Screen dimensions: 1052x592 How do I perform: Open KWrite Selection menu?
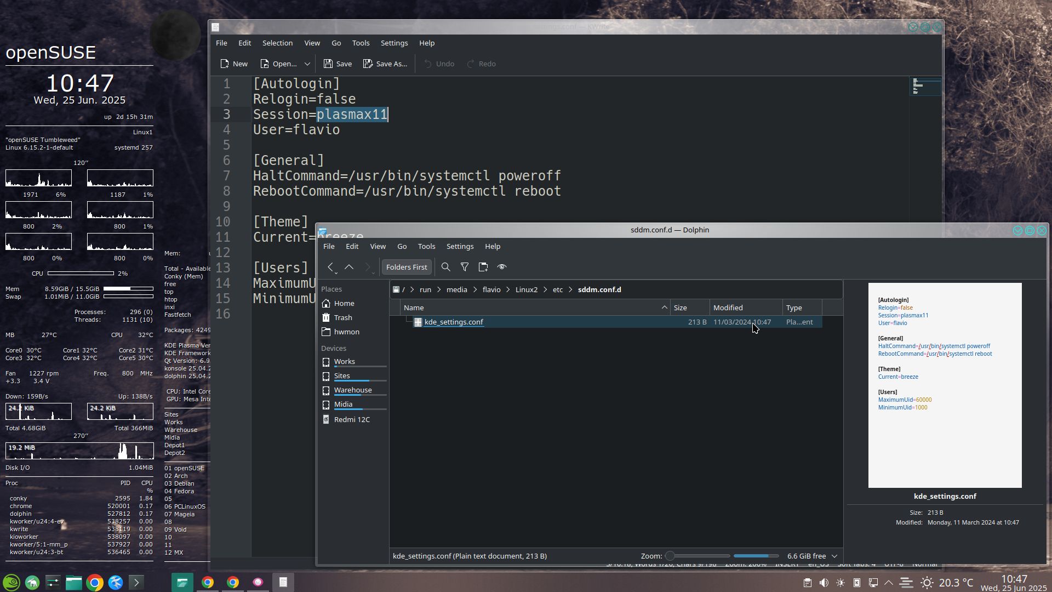(277, 43)
